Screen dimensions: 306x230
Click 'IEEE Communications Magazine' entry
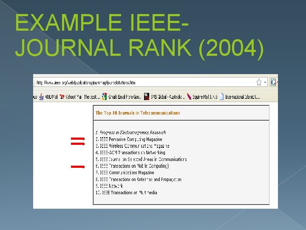[125, 172]
